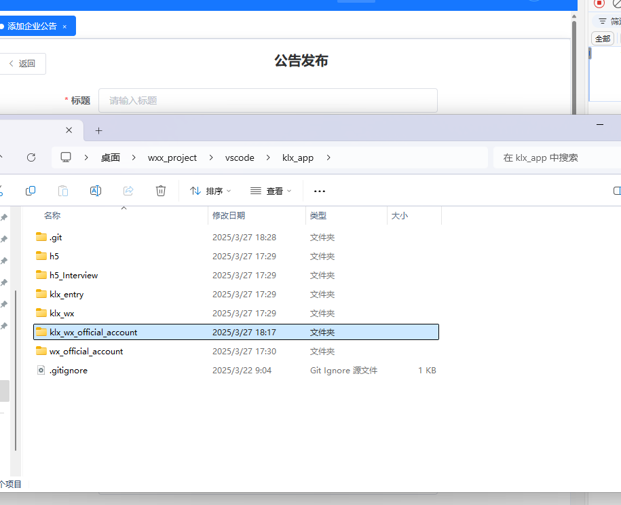Viewport: 621px width, 505px height.
Task: Switch to the 添加企业公告 tab
Action: point(33,26)
